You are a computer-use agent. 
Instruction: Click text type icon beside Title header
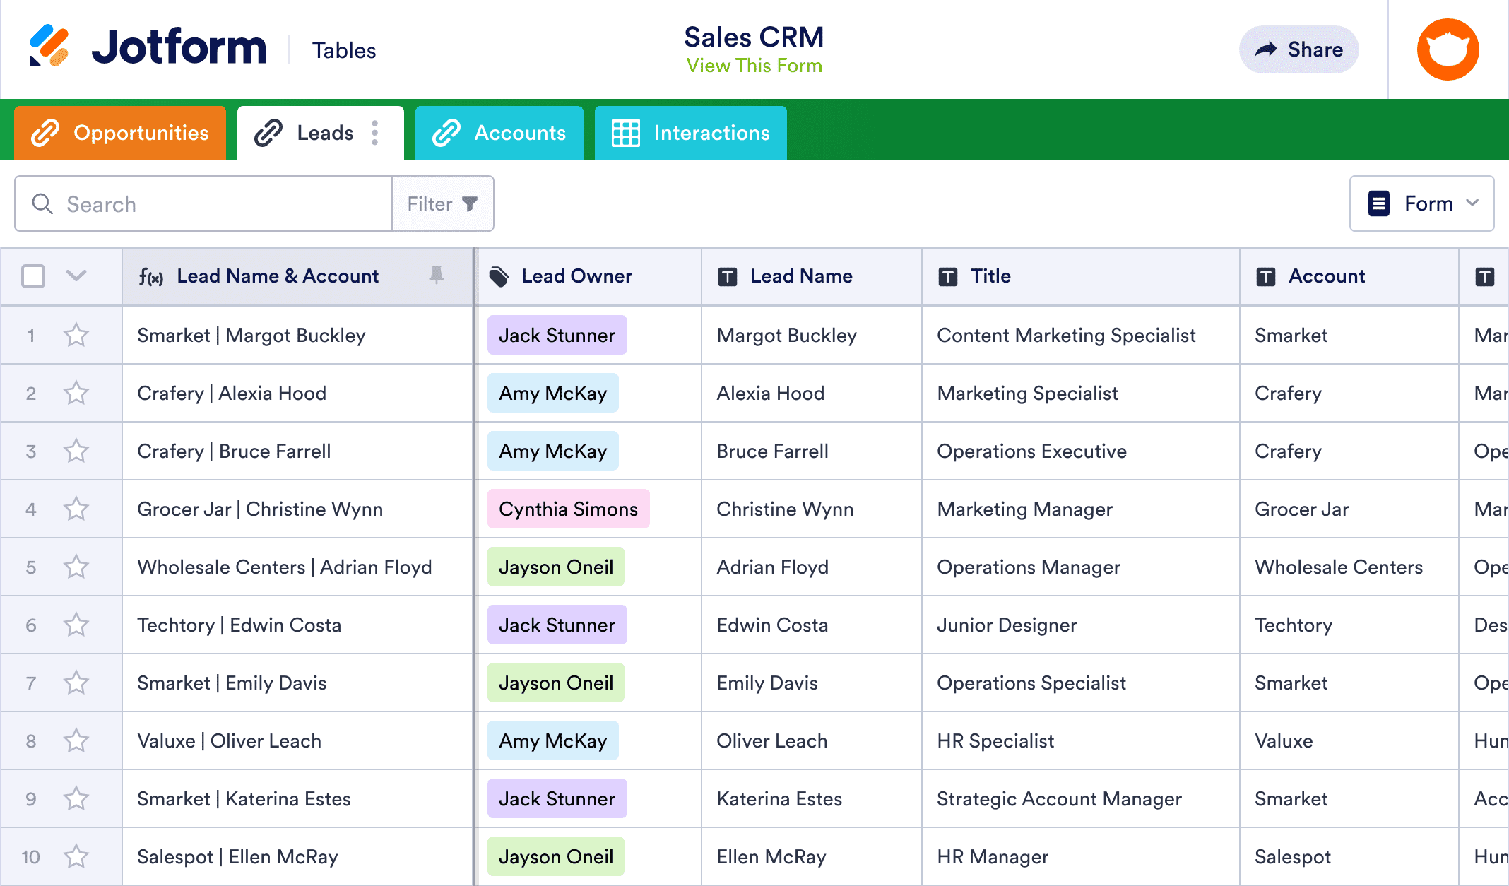tap(948, 276)
